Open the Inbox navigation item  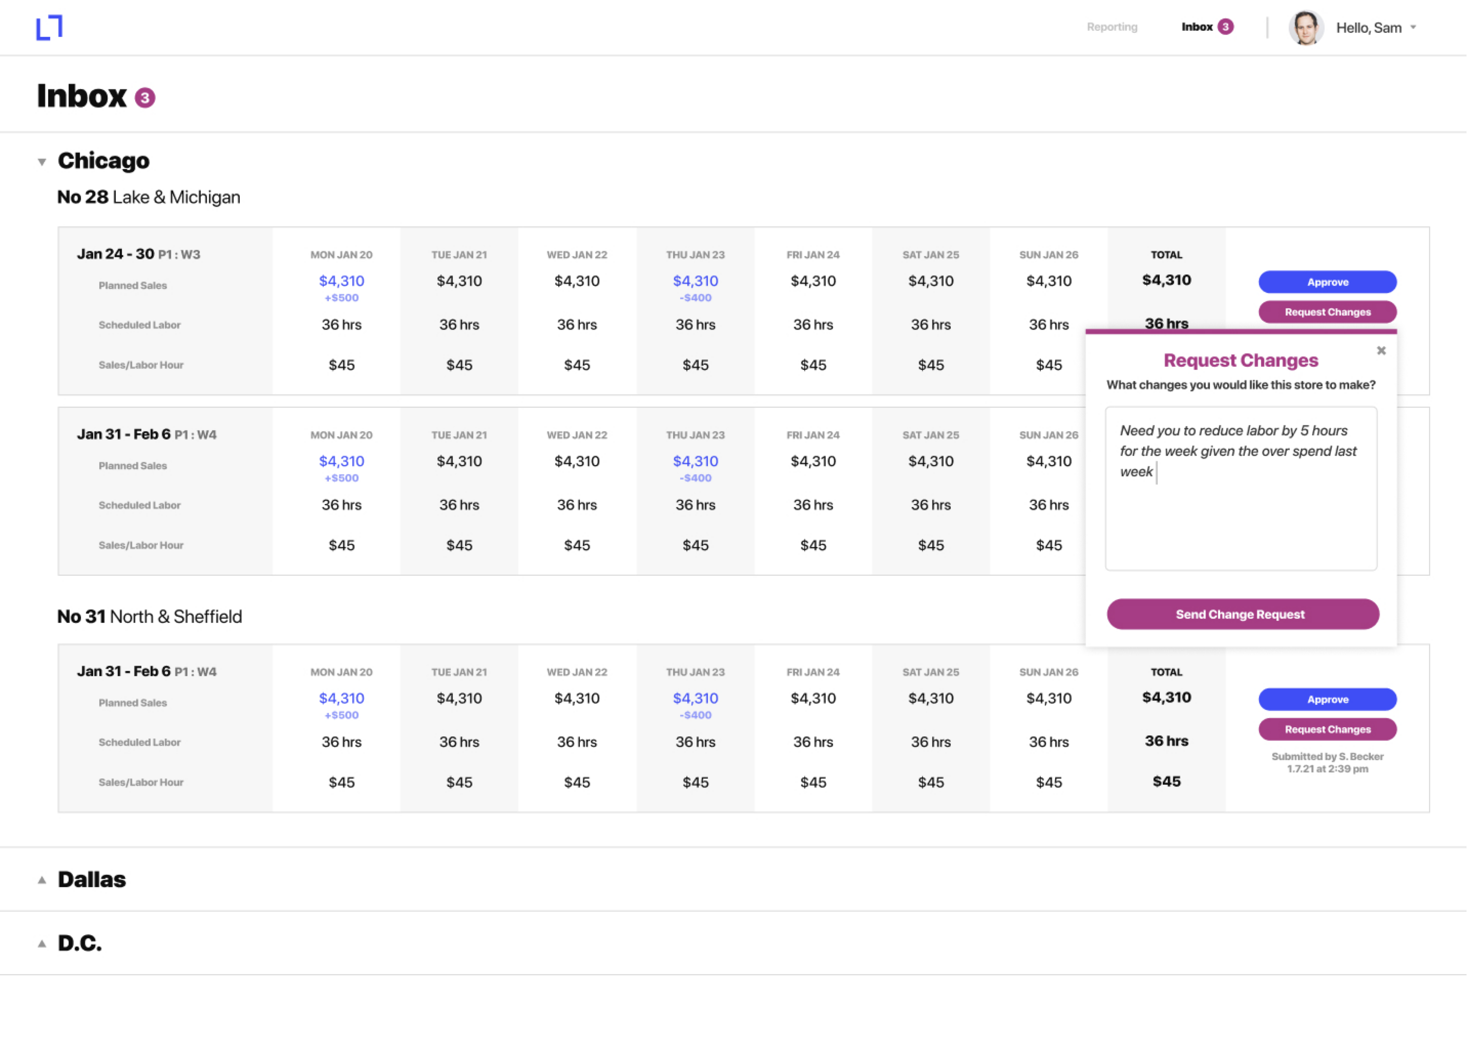coord(1197,27)
